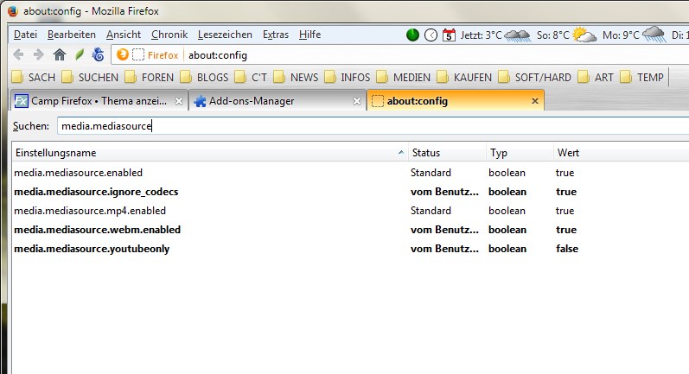Open the home page icon
Image resolution: width=689 pixels, height=374 pixels.
click(60, 55)
